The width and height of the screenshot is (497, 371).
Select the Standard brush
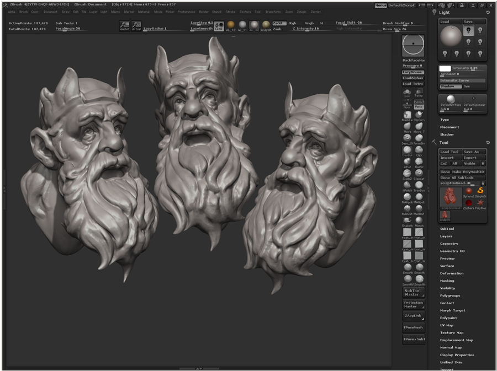tap(419, 173)
